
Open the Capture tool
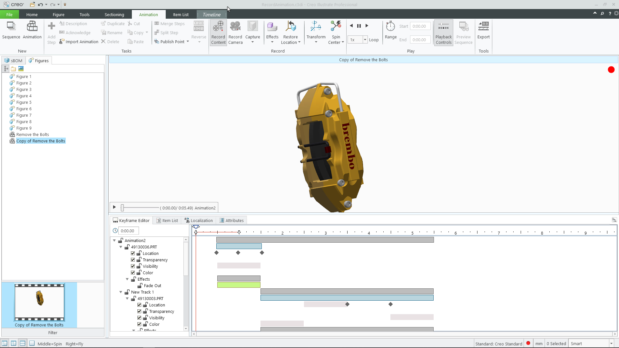coord(252,33)
